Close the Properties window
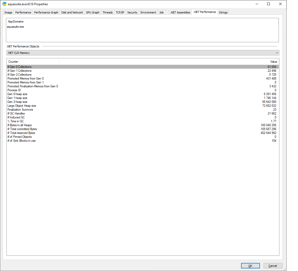This screenshot has width=298, height=271. click(x=280, y=4)
